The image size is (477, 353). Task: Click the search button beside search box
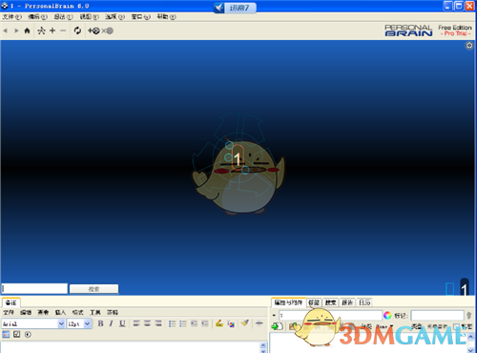[x=93, y=289]
